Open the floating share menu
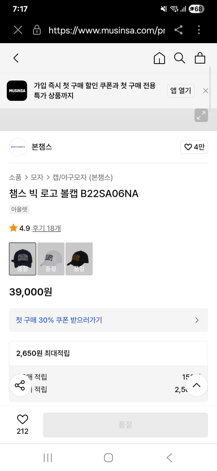 (20, 385)
